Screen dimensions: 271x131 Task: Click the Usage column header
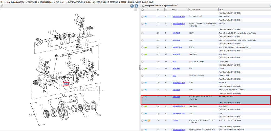(244, 10)
